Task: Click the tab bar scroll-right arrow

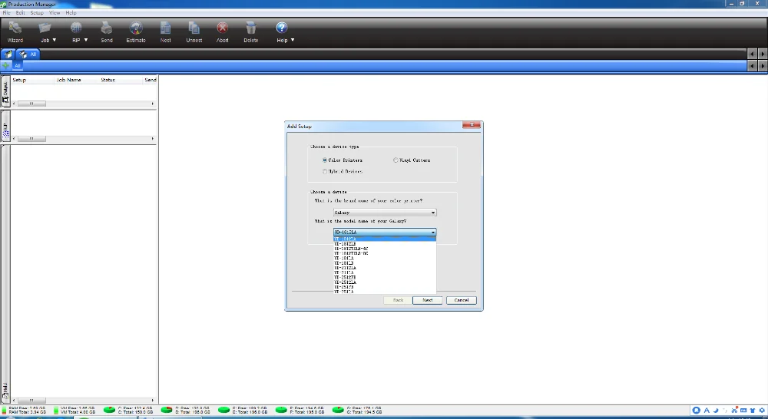Action: (762, 54)
